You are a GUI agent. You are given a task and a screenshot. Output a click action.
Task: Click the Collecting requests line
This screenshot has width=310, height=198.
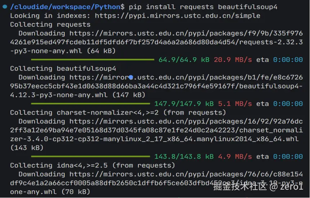[x=50, y=24]
